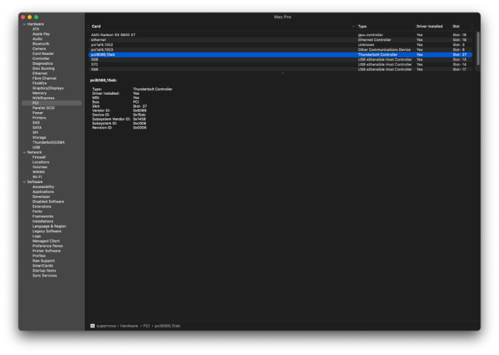The height and width of the screenshot is (355, 499).
Task: Open Memory in the sidebar
Action: click(x=39, y=93)
